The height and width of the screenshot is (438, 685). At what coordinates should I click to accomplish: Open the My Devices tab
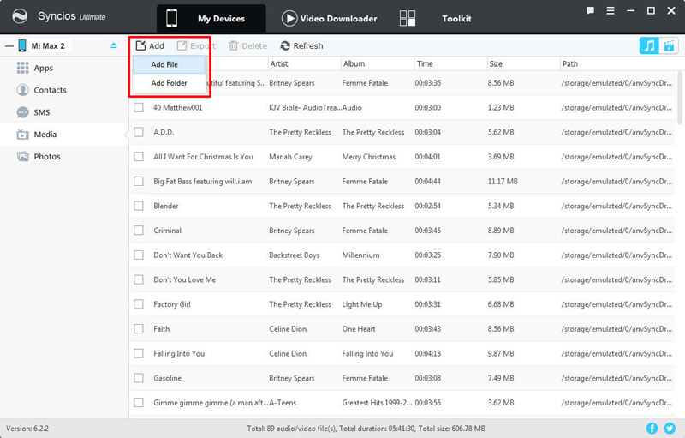(211, 18)
